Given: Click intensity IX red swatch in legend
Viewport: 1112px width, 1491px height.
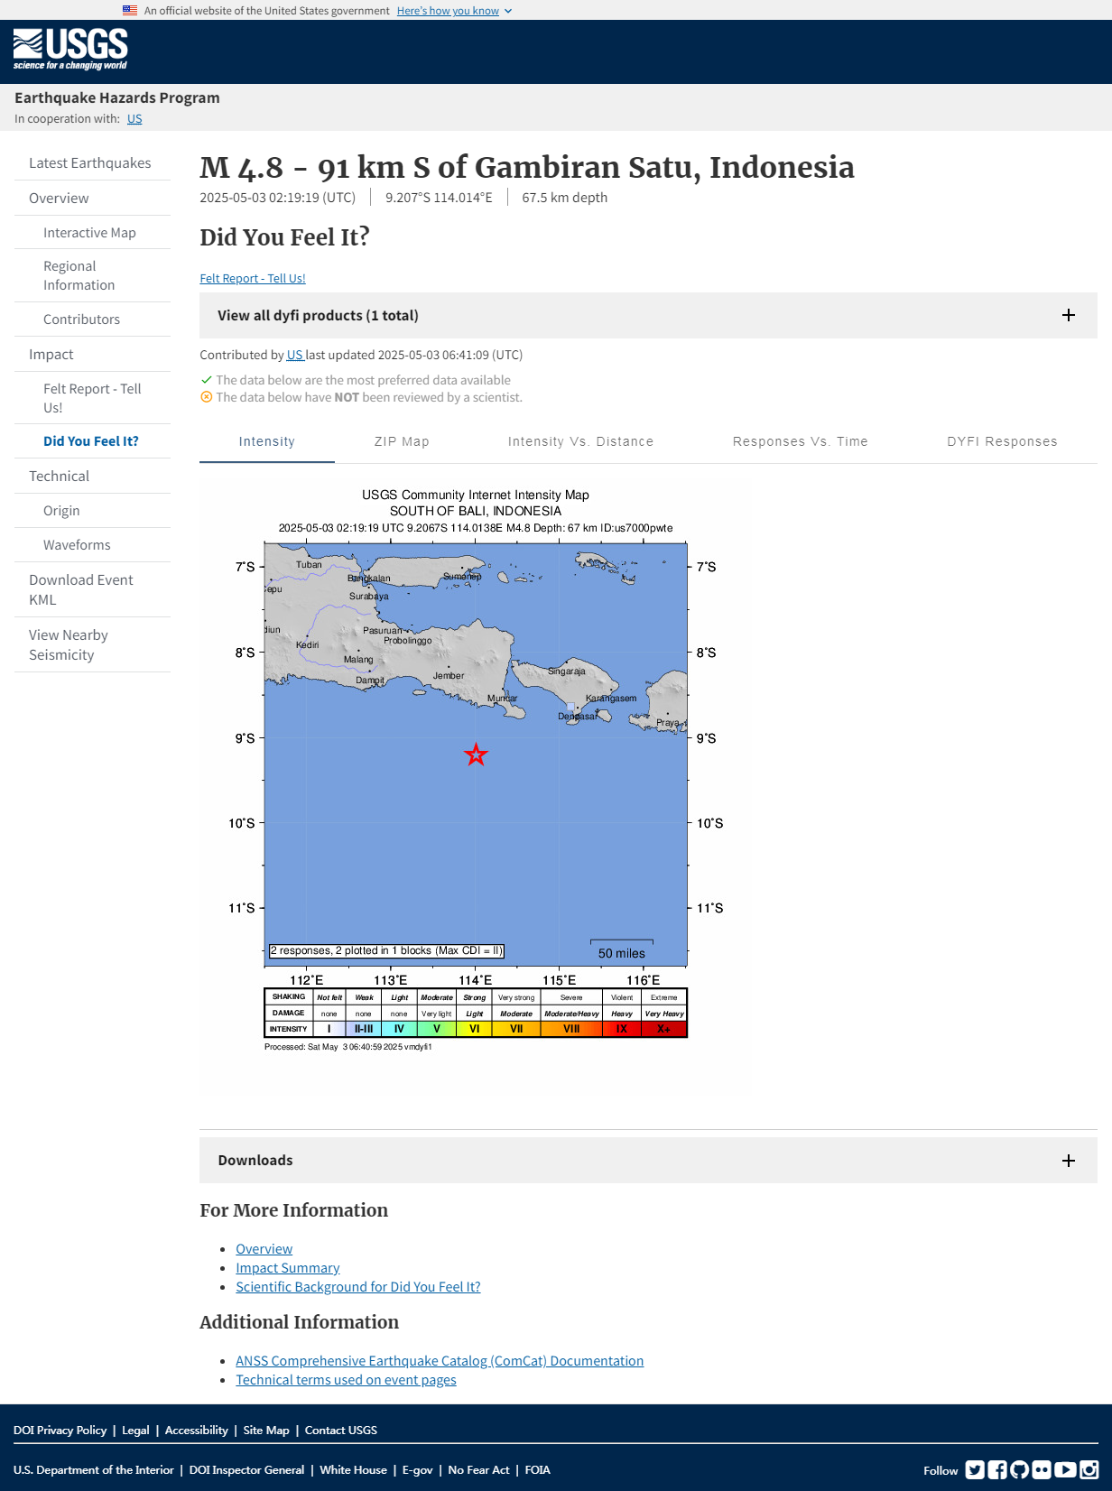Looking at the screenshot, I should (x=622, y=1029).
